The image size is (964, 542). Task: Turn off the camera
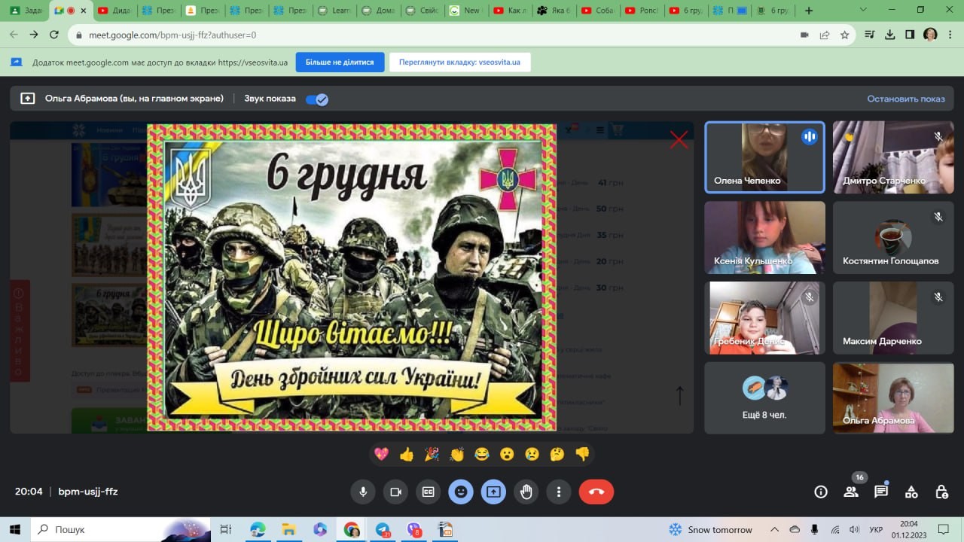click(395, 492)
